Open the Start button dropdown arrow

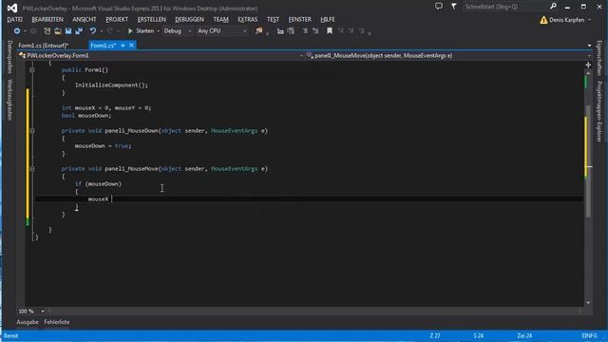click(x=159, y=31)
